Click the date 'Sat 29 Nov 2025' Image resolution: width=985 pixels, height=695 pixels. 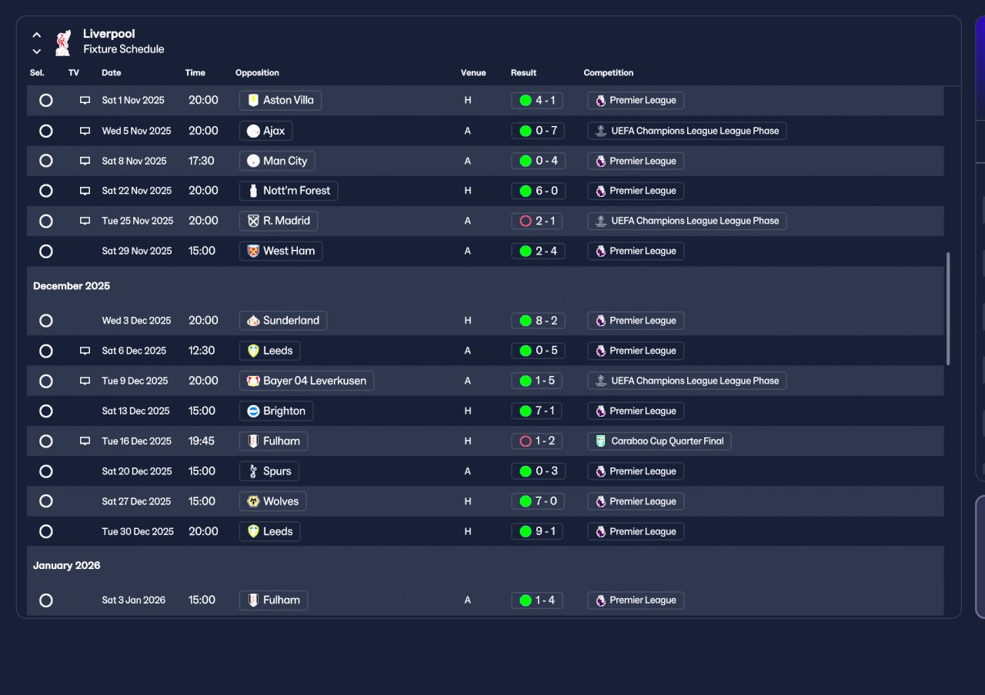(x=137, y=251)
